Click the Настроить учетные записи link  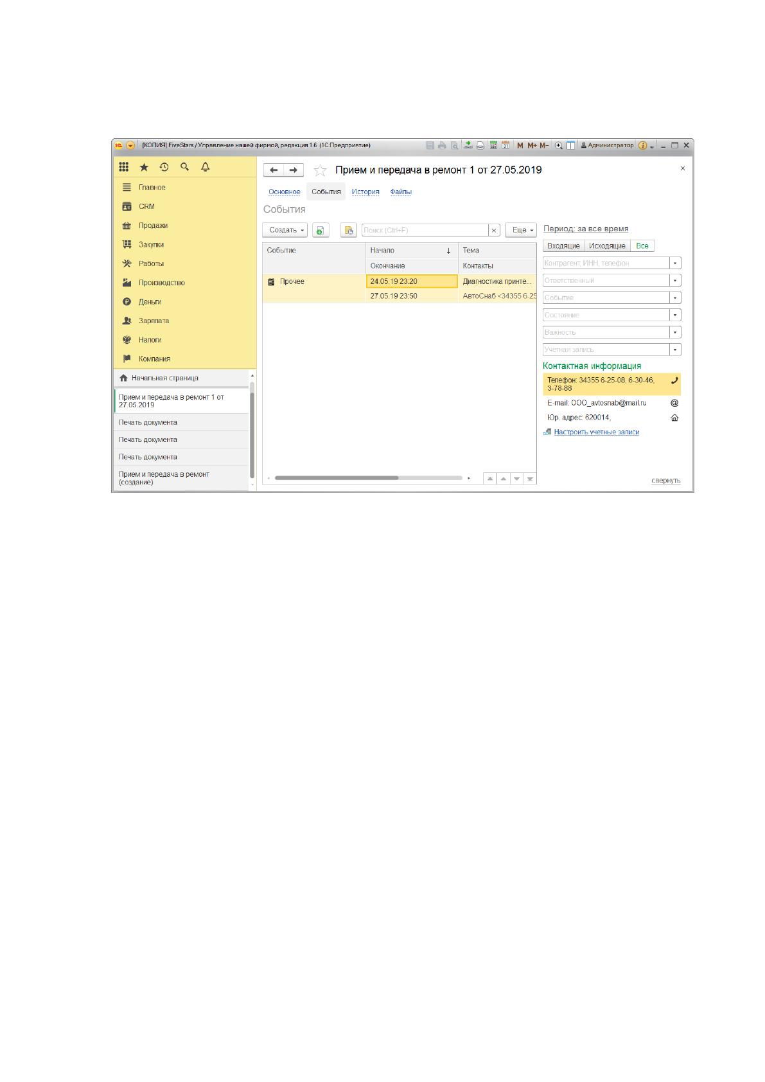point(597,432)
